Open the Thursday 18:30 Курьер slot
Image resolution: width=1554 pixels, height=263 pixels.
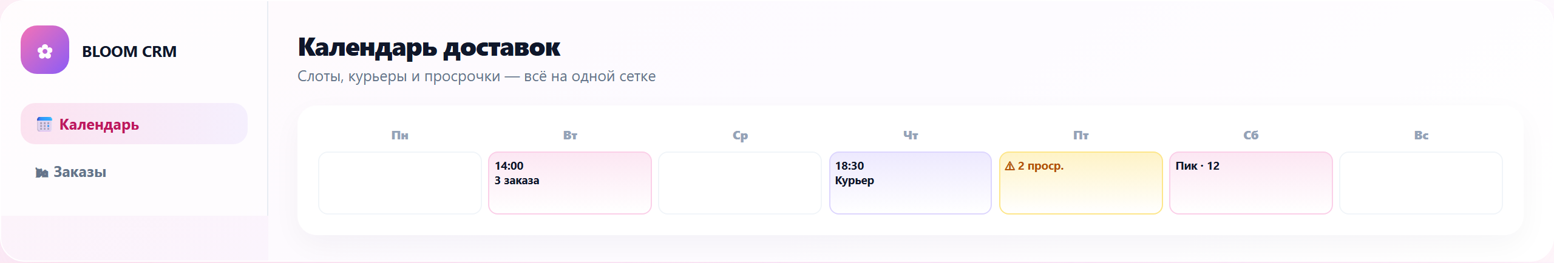click(x=911, y=183)
